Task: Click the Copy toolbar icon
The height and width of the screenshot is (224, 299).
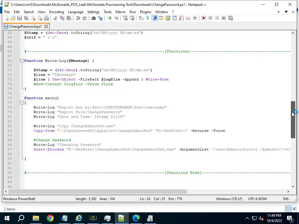Action: coord(62,18)
